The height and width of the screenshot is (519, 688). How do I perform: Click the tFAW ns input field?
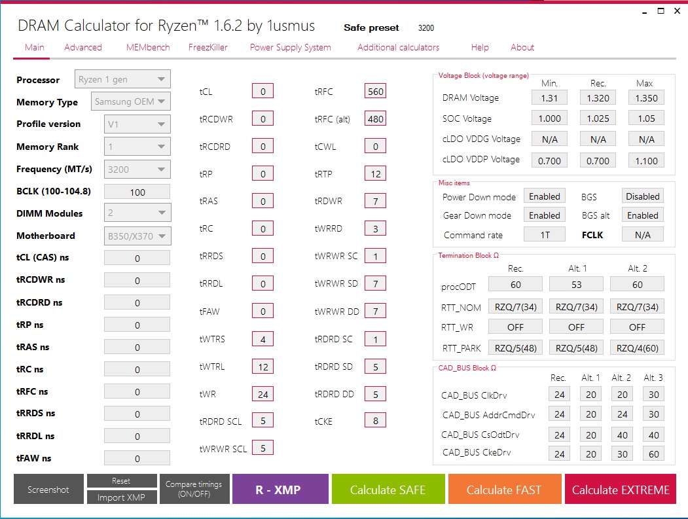[x=137, y=458]
